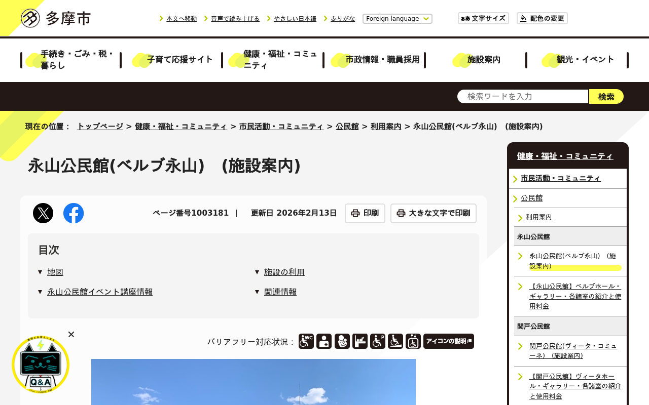Open 【永山公民館】ベルブホール・ギャラリー link
This screenshot has width=649, height=405.
(x=575, y=296)
